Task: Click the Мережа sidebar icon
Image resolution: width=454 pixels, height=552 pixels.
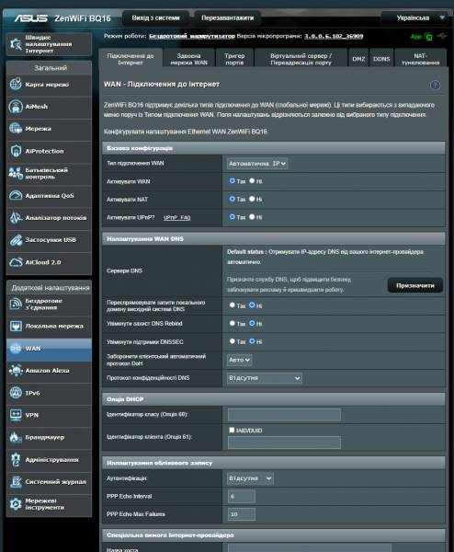Action: 16,129
